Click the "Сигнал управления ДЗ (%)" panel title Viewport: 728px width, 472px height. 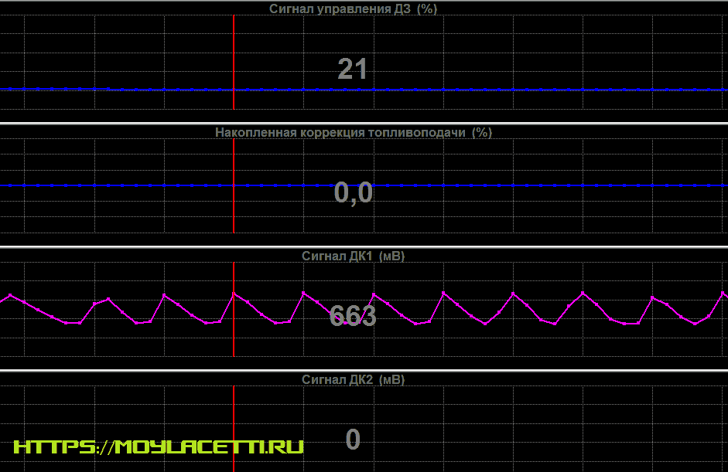(x=353, y=8)
